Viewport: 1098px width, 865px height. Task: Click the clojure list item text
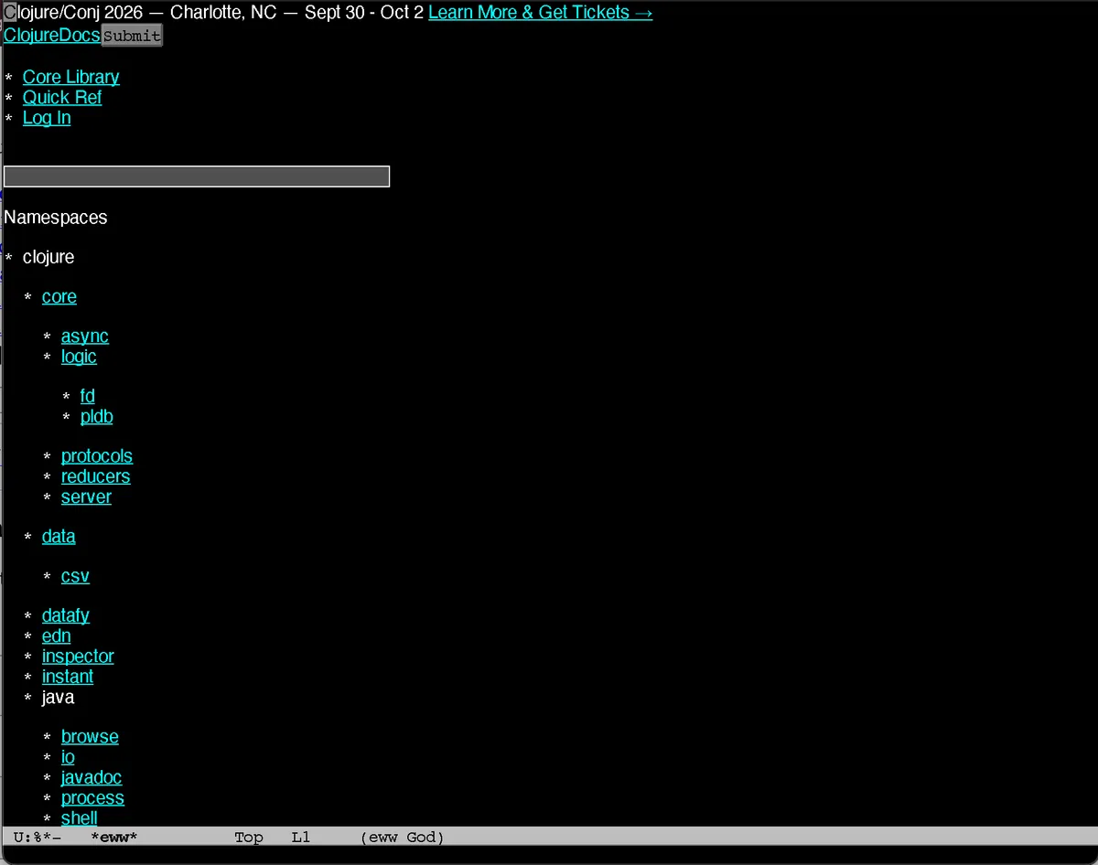(48, 257)
